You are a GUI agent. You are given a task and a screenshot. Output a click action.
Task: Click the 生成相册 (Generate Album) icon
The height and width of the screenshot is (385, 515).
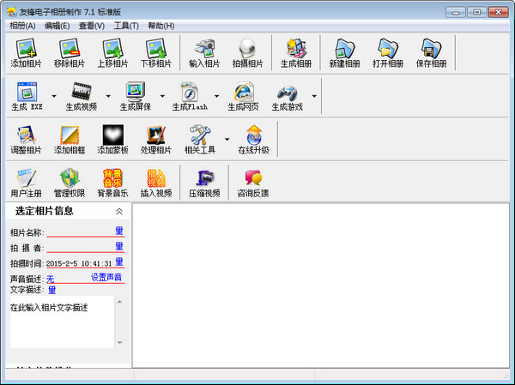click(x=296, y=48)
